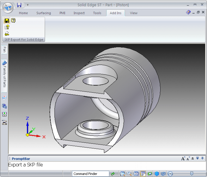This screenshot has height=177, width=207.
Task: Select the Zoom Area tool in status bar
Action: [123, 174]
